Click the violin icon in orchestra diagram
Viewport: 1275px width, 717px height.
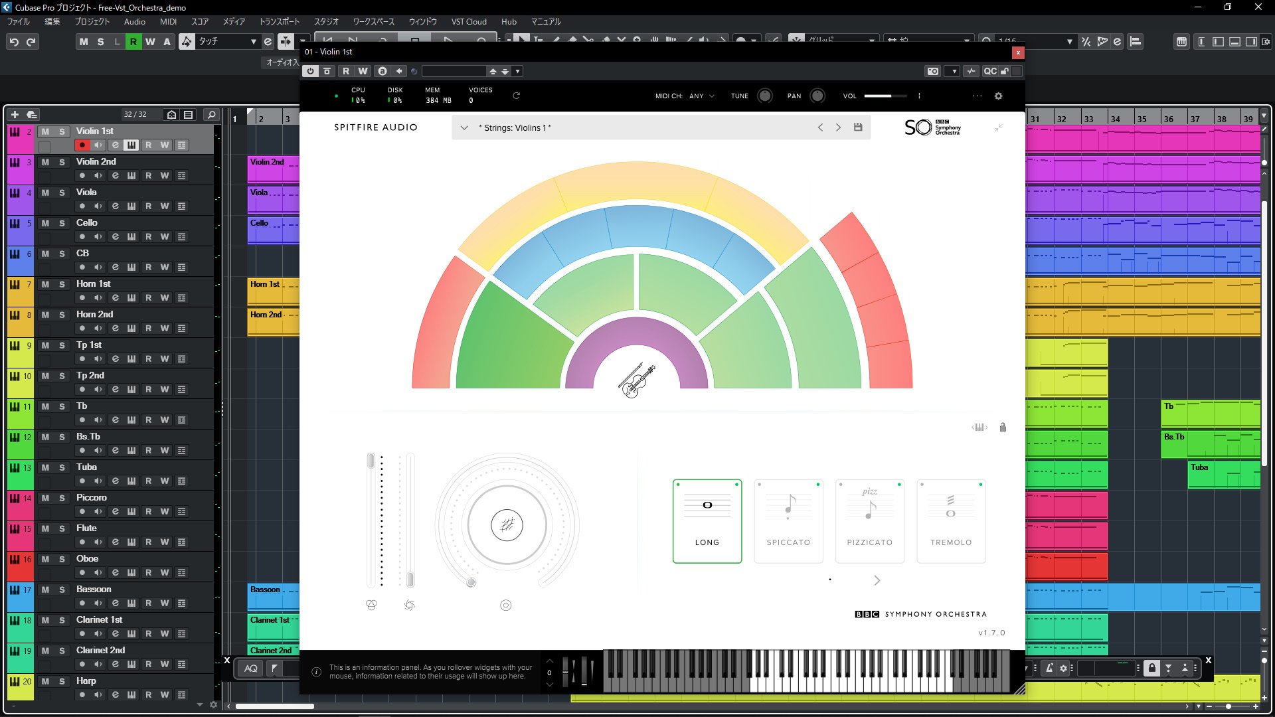tap(637, 381)
